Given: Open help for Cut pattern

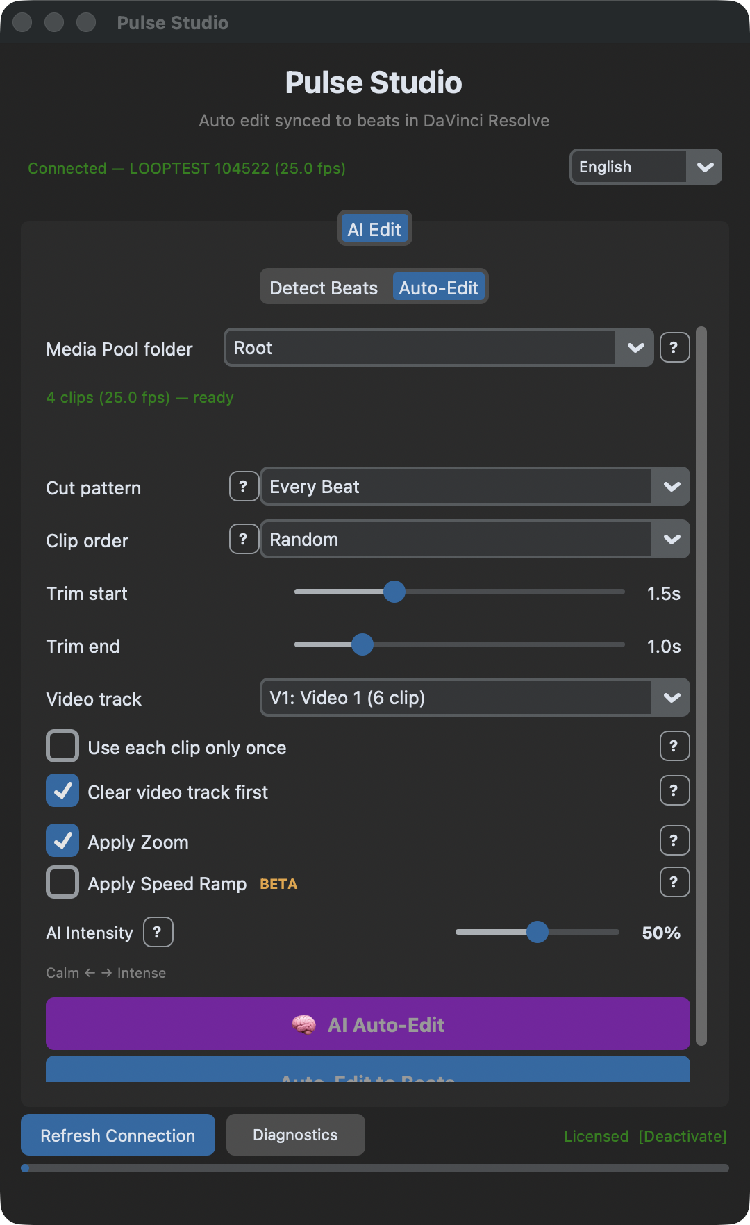Looking at the screenshot, I should click(244, 486).
